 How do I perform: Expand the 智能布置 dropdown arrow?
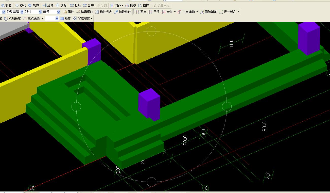tap(91, 19)
